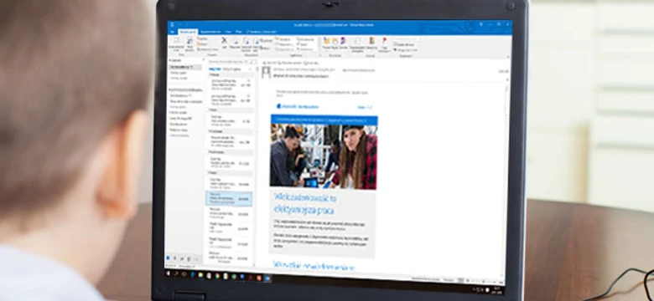Open the View ribbon tab
Viewport: 654px width, 301px height.
239,32
